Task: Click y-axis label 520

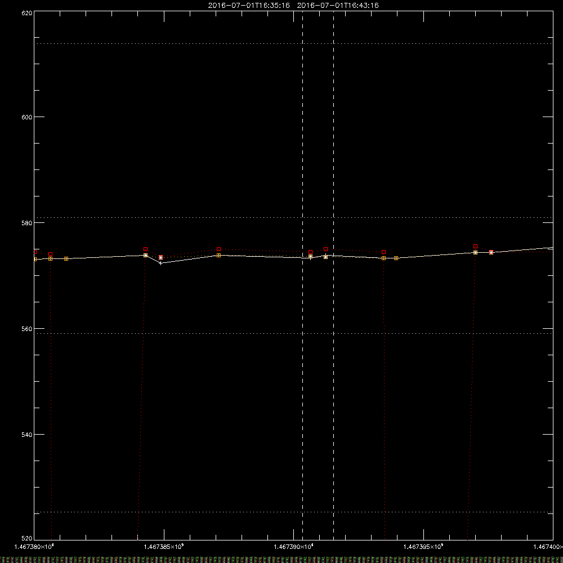Action: (27, 539)
